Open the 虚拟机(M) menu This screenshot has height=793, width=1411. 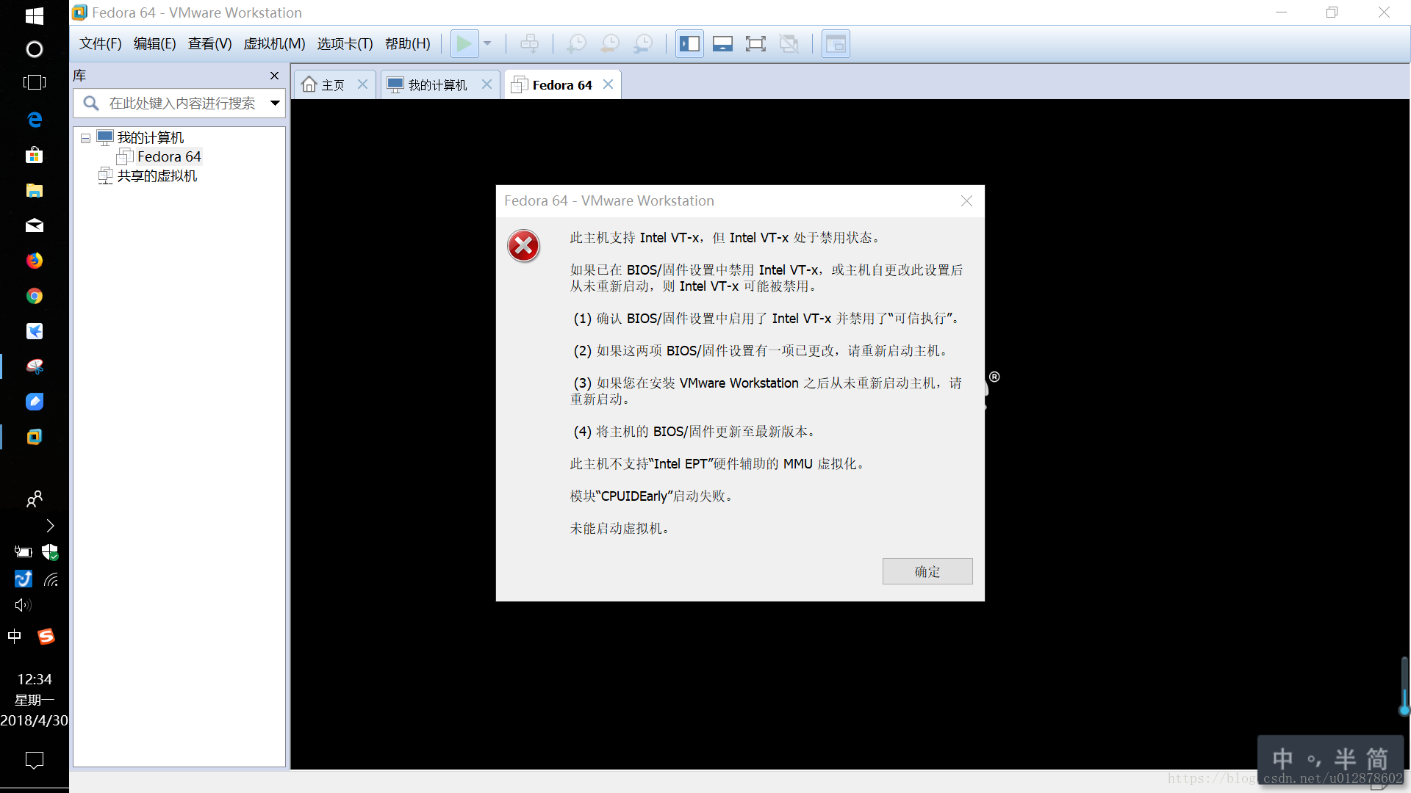(x=274, y=44)
